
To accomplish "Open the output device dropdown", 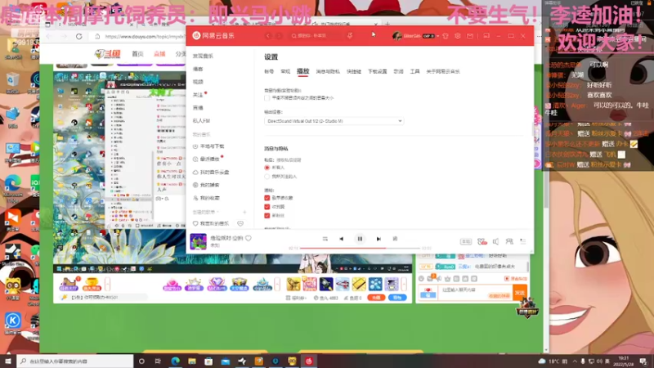I will [334, 121].
